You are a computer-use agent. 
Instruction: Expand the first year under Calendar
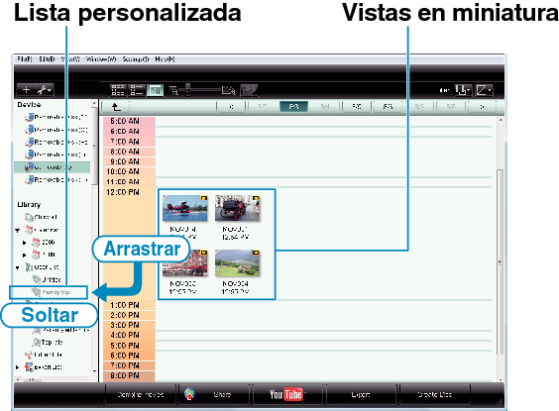coord(24,243)
